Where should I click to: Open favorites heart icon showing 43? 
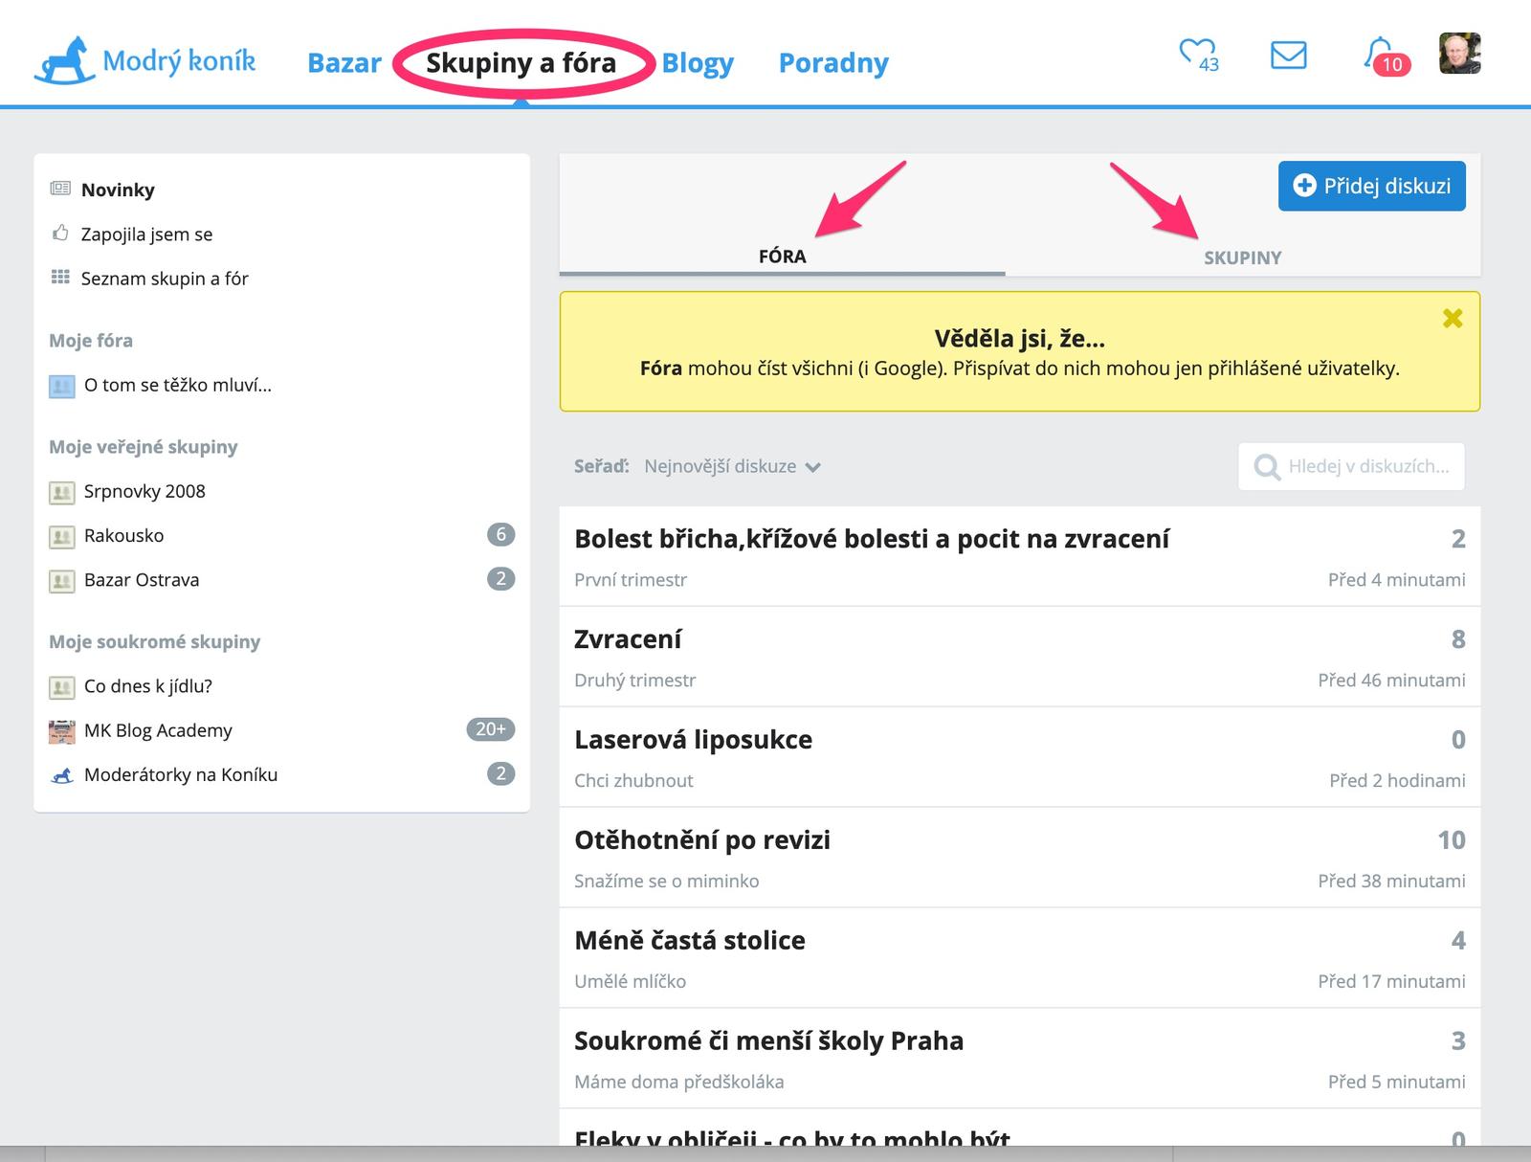click(1196, 54)
